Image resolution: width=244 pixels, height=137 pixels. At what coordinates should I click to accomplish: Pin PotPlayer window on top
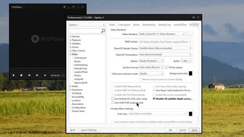click(x=64, y=7)
